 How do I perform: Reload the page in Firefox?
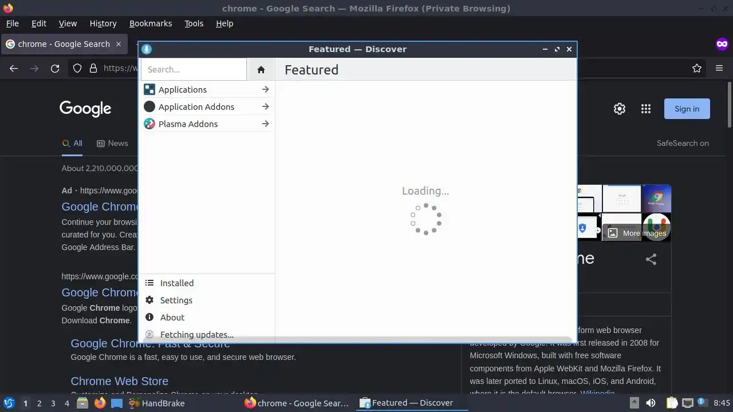click(x=55, y=68)
